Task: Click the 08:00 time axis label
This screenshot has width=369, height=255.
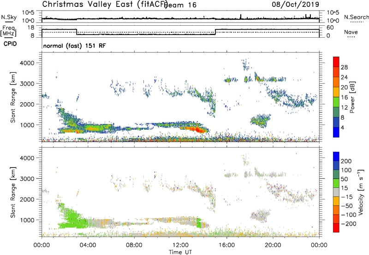Action: 134,245
